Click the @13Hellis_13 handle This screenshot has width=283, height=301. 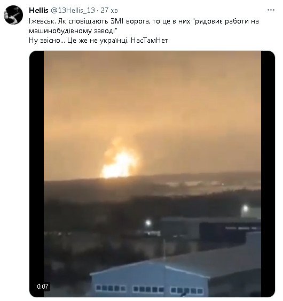73,10
